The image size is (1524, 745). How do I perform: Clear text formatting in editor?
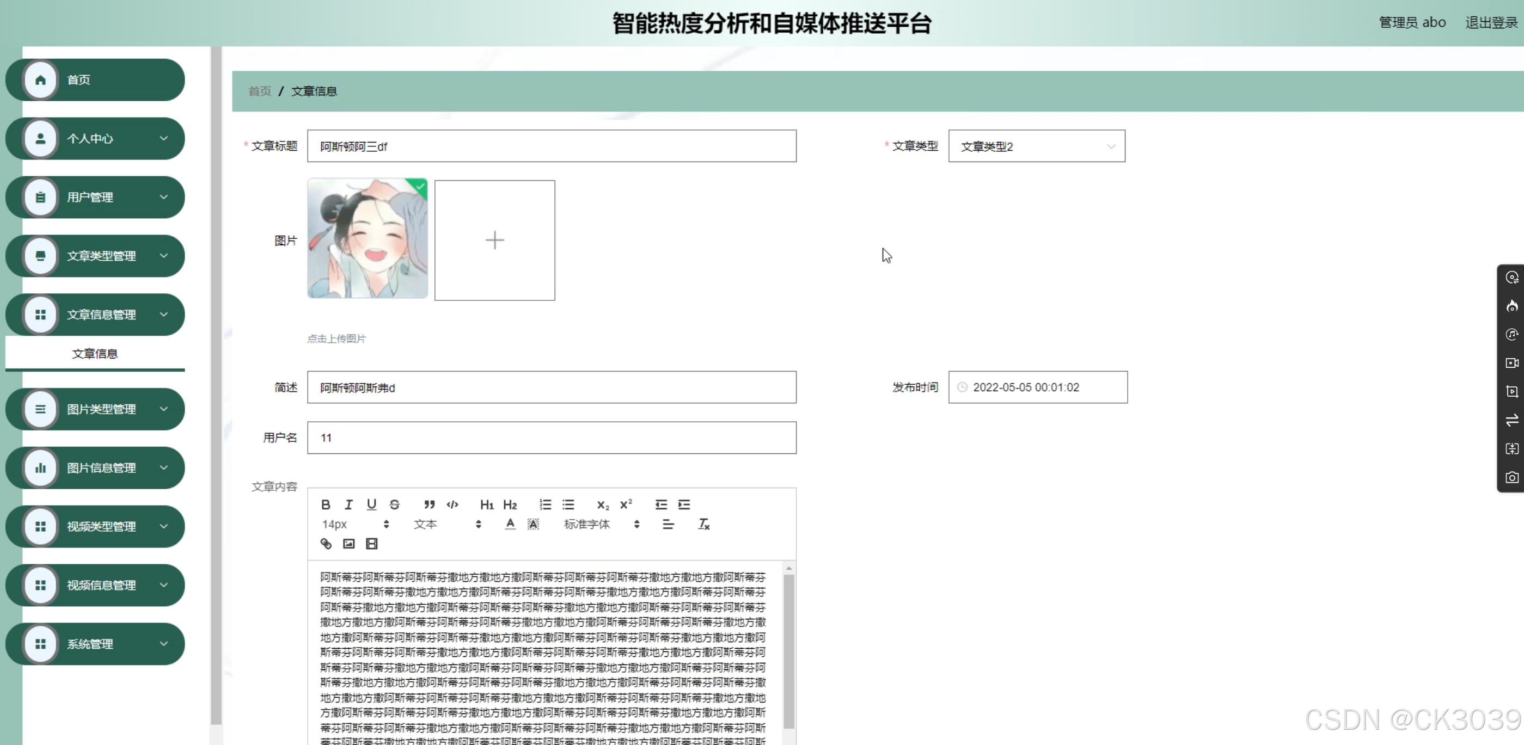[x=703, y=524]
